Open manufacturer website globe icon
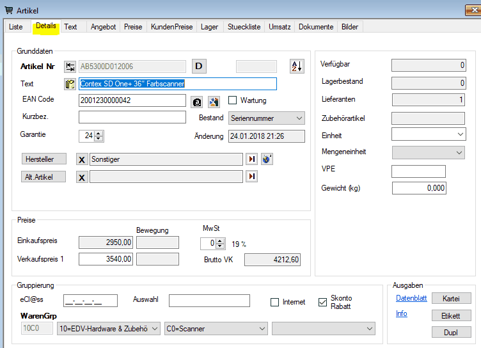Image resolution: width=481 pixels, height=348 pixels. [267, 159]
